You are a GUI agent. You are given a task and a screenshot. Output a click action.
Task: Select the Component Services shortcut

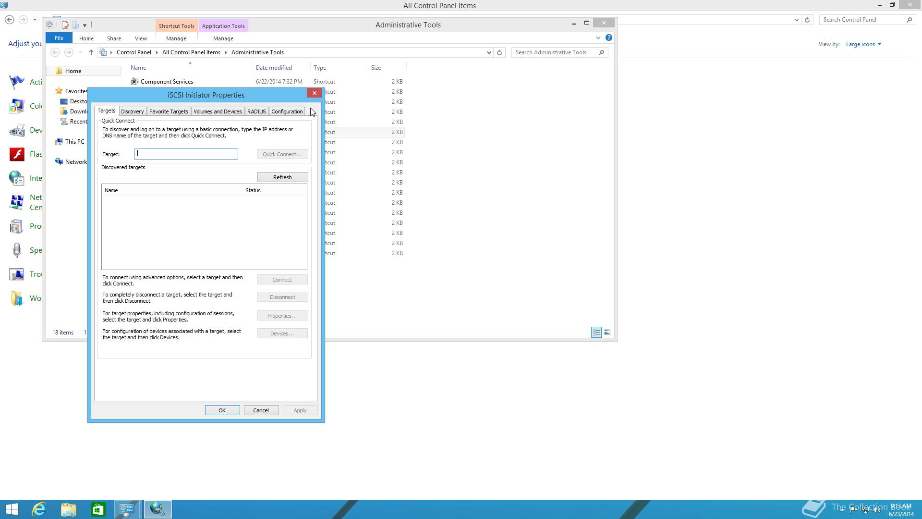[166, 82]
